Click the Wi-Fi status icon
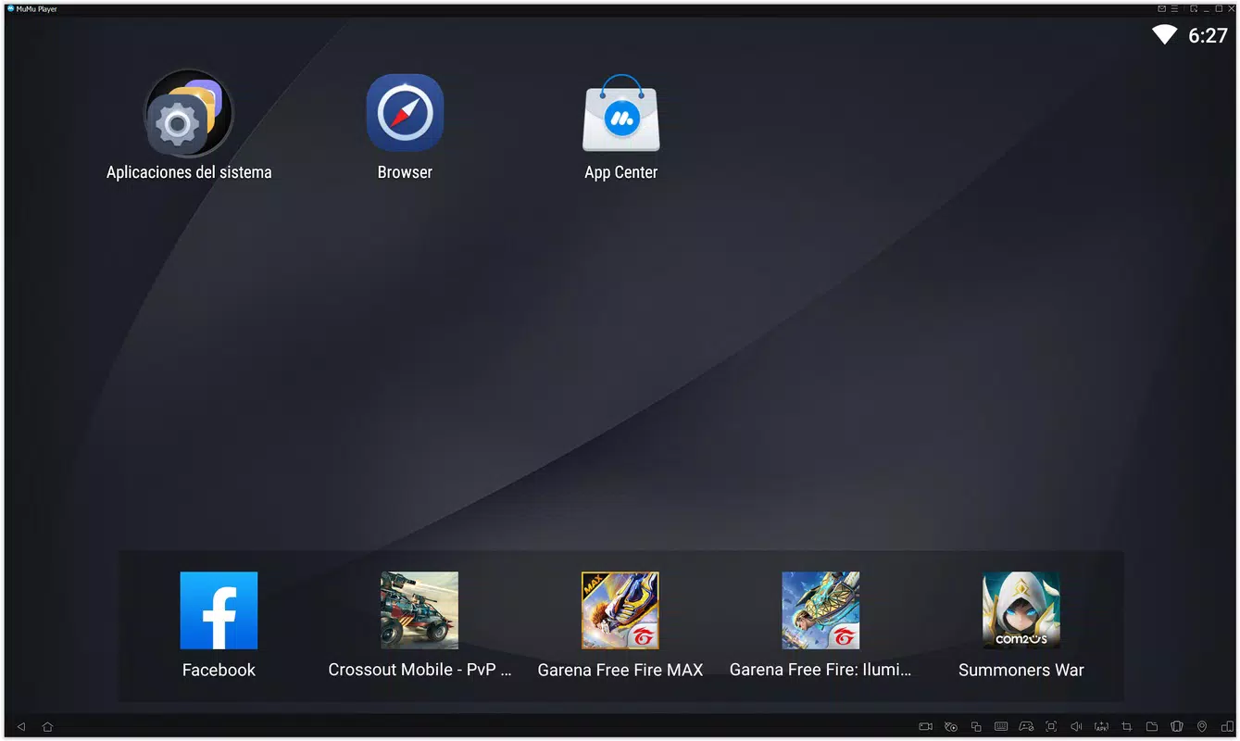 (x=1164, y=35)
